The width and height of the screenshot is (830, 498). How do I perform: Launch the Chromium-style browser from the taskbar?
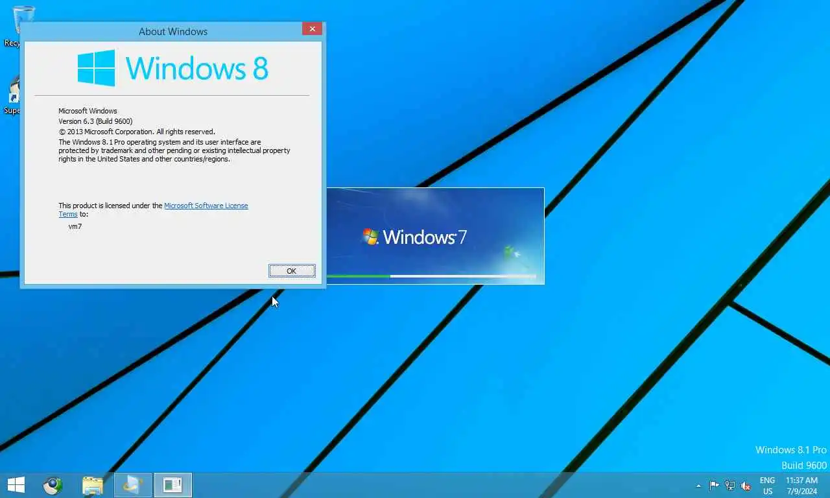point(53,485)
